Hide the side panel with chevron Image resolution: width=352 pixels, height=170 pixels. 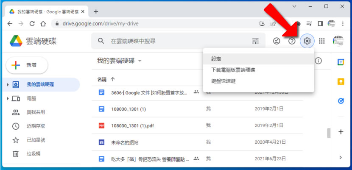[x=341, y=157]
